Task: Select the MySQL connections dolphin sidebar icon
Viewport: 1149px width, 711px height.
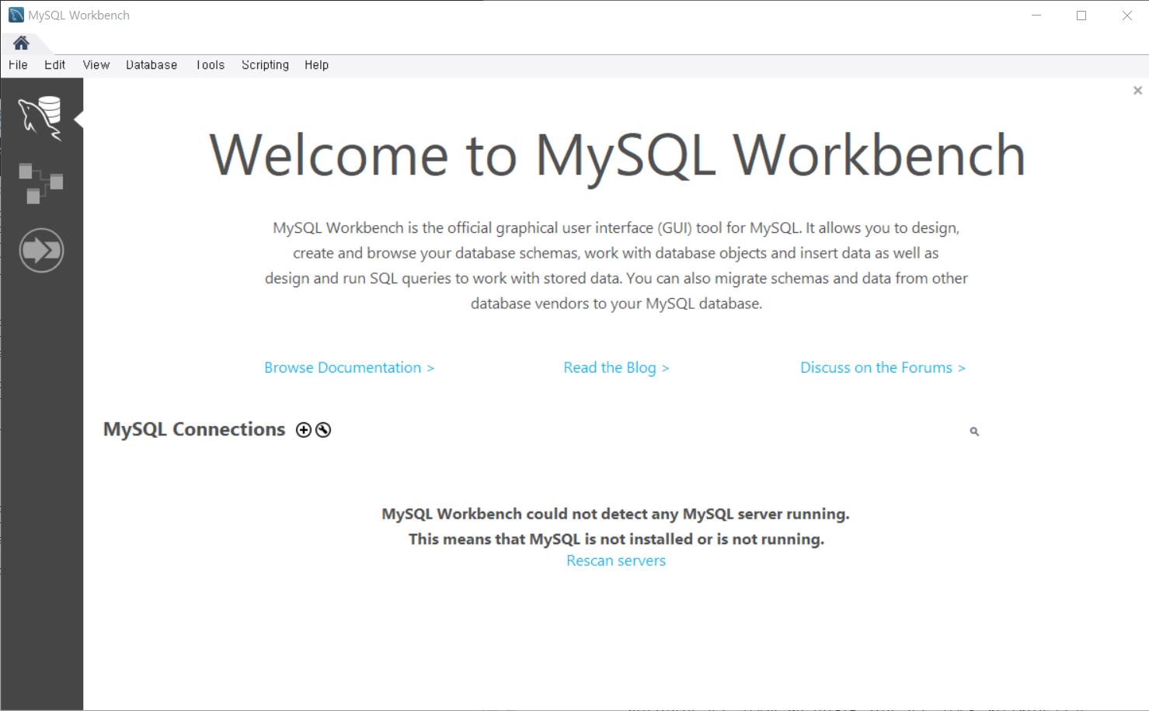Action: point(40,118)
